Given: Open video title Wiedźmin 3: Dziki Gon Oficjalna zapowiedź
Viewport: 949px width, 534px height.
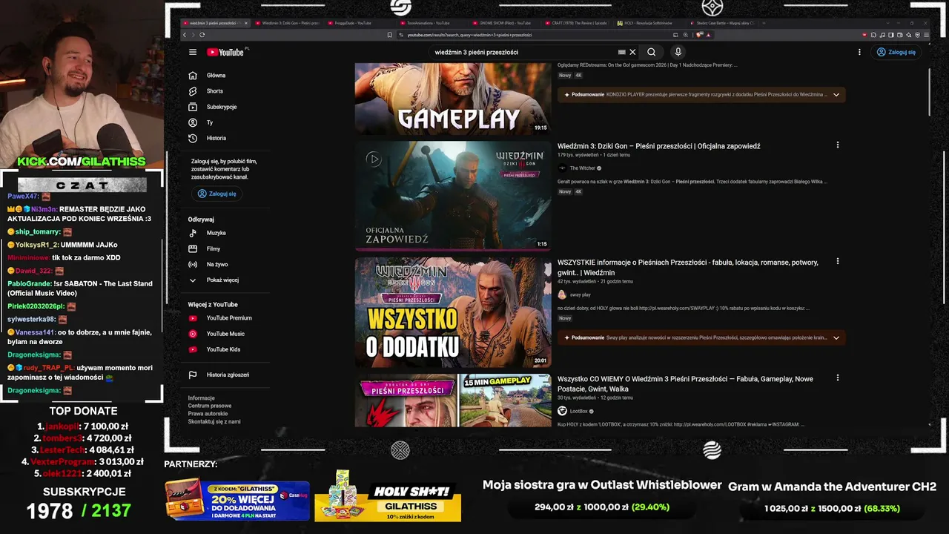Looking at the screenshot, I should pyautogui.click(x=658, y=146).
